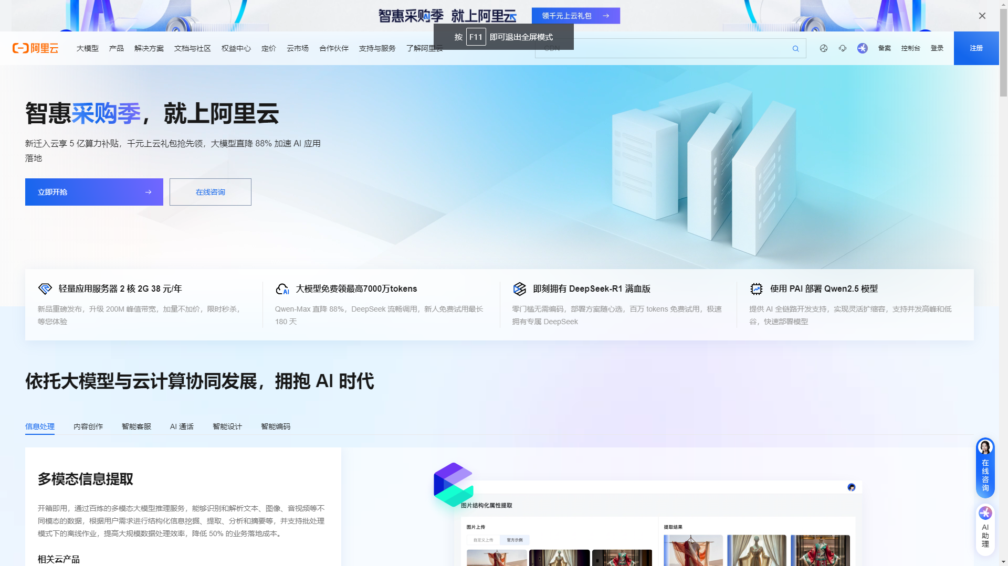Viewport: 1008px width, 566px height.
Task: Click the PAI 部署 Qwen2.5 chip icon
Action: [756, 289]
